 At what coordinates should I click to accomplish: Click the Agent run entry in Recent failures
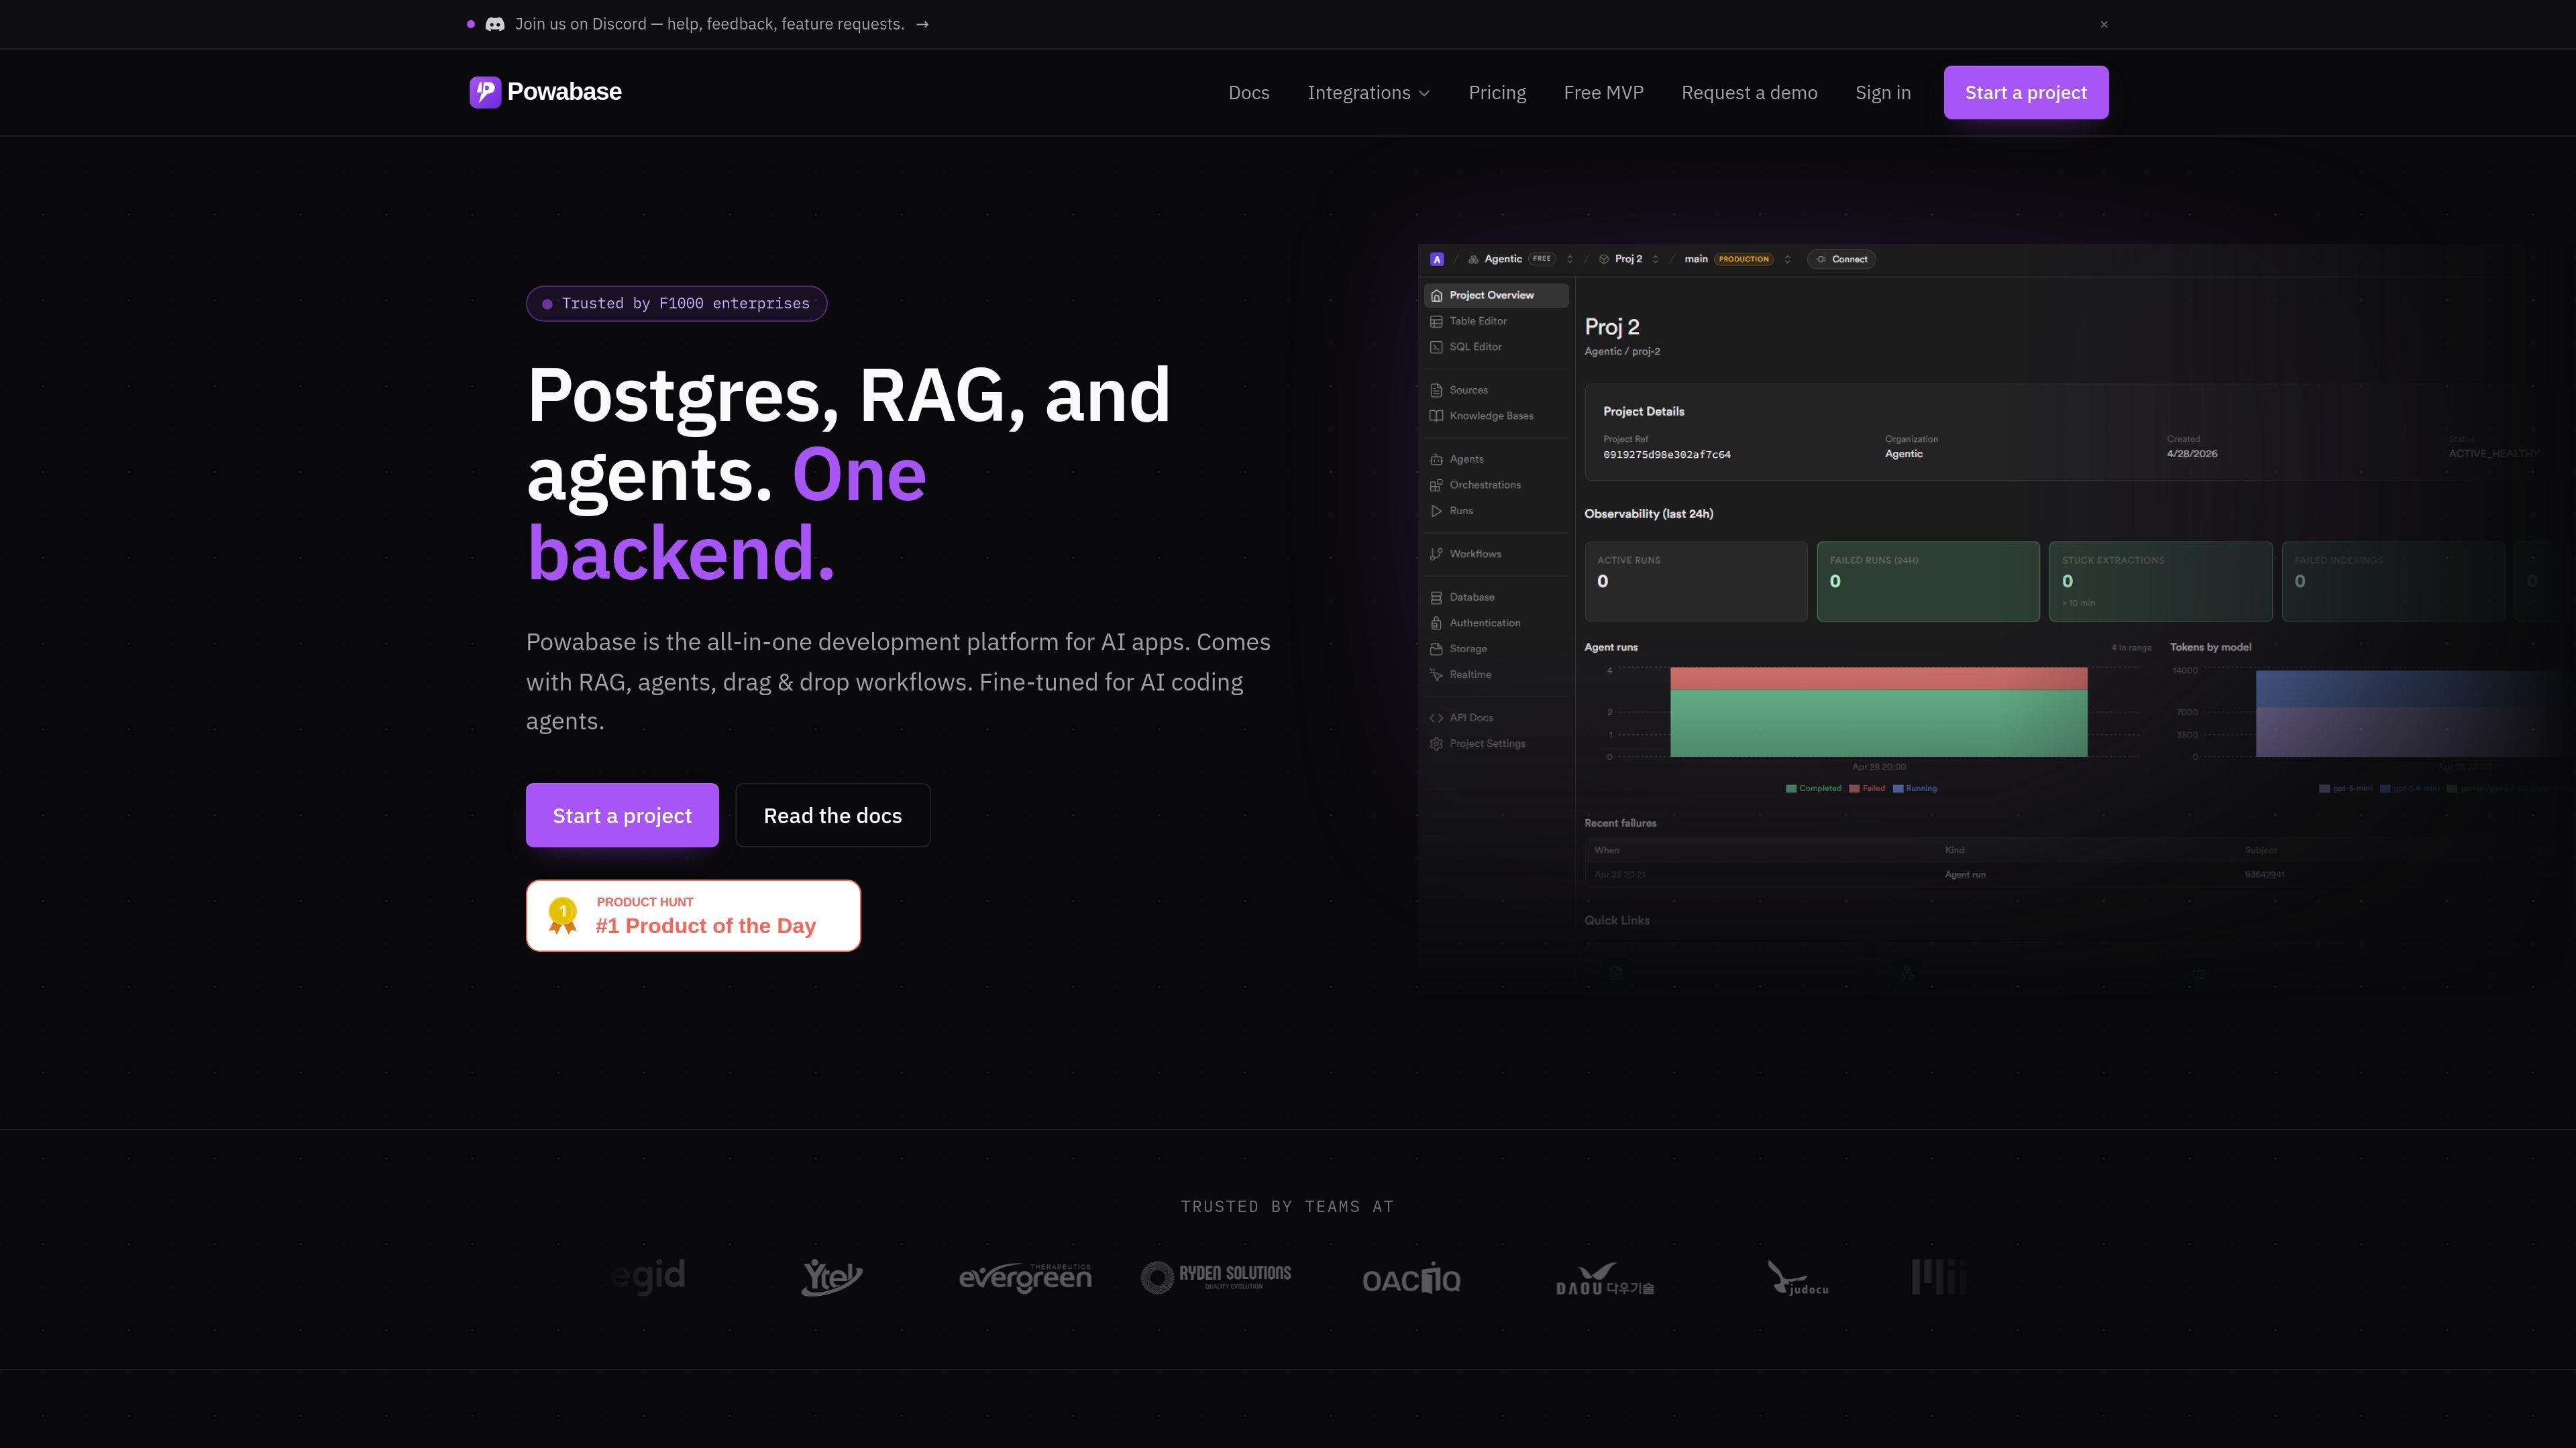1965,874
